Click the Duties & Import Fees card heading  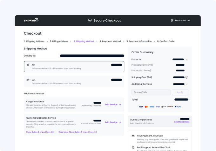tap(141, 120)
